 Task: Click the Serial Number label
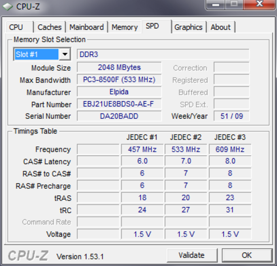[48, 116]
